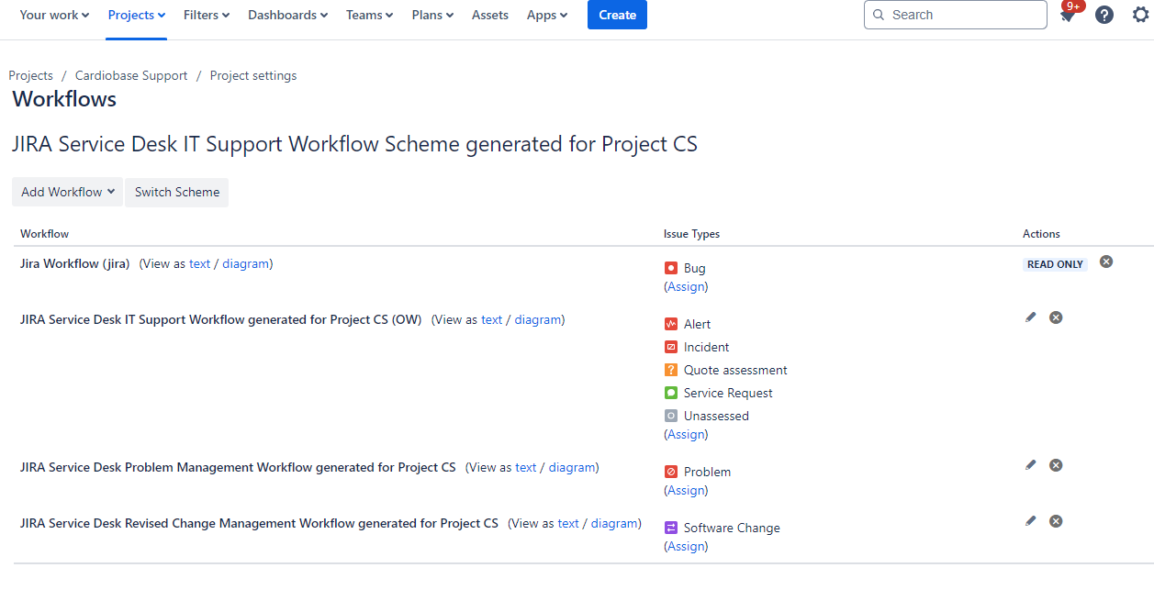Delete the Jira Workflow using x icon
The height and width of the screenshot is (601, 1154).
pyautogui.click(x=1105, y=262)
